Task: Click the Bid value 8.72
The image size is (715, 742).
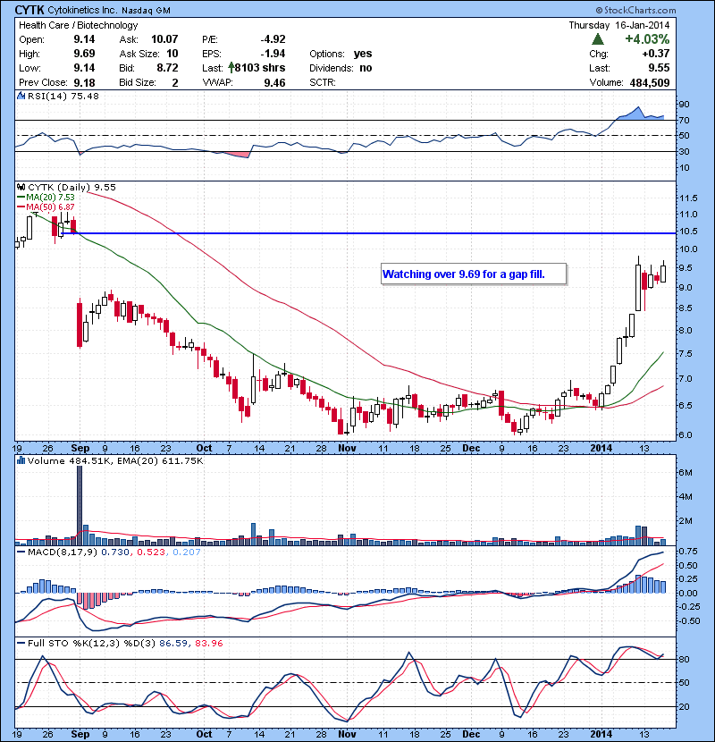Action: pos(167,68)
